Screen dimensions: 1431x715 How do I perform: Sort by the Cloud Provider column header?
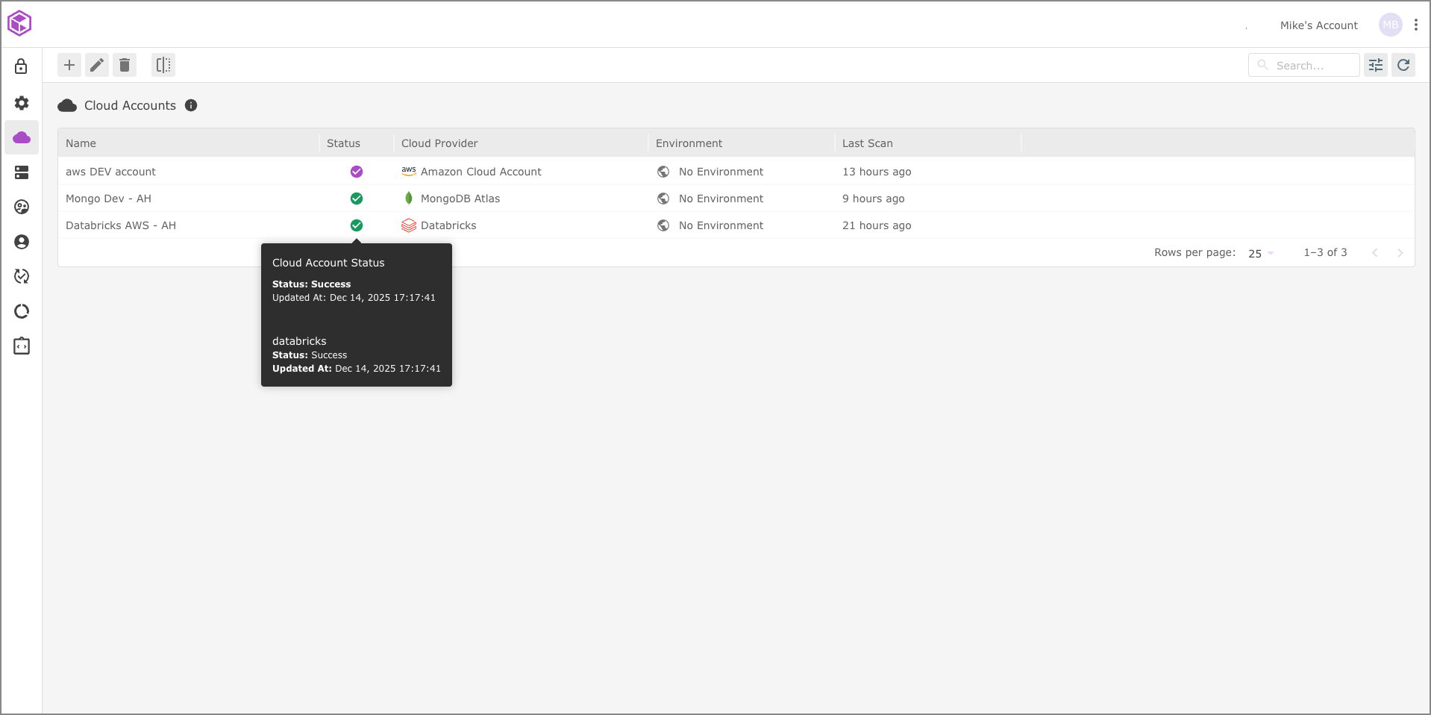pos(439,143)
